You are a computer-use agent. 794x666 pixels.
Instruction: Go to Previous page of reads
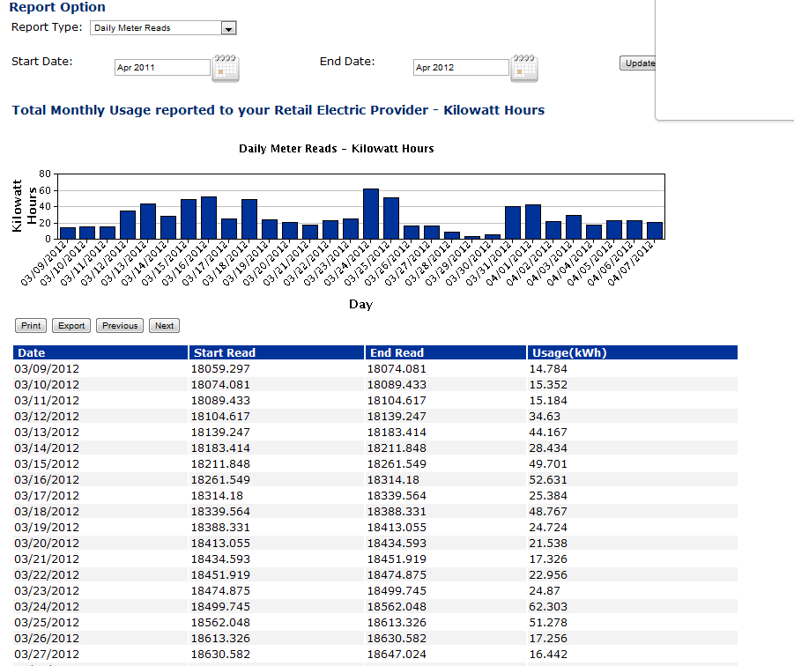[x=120, y=326]
